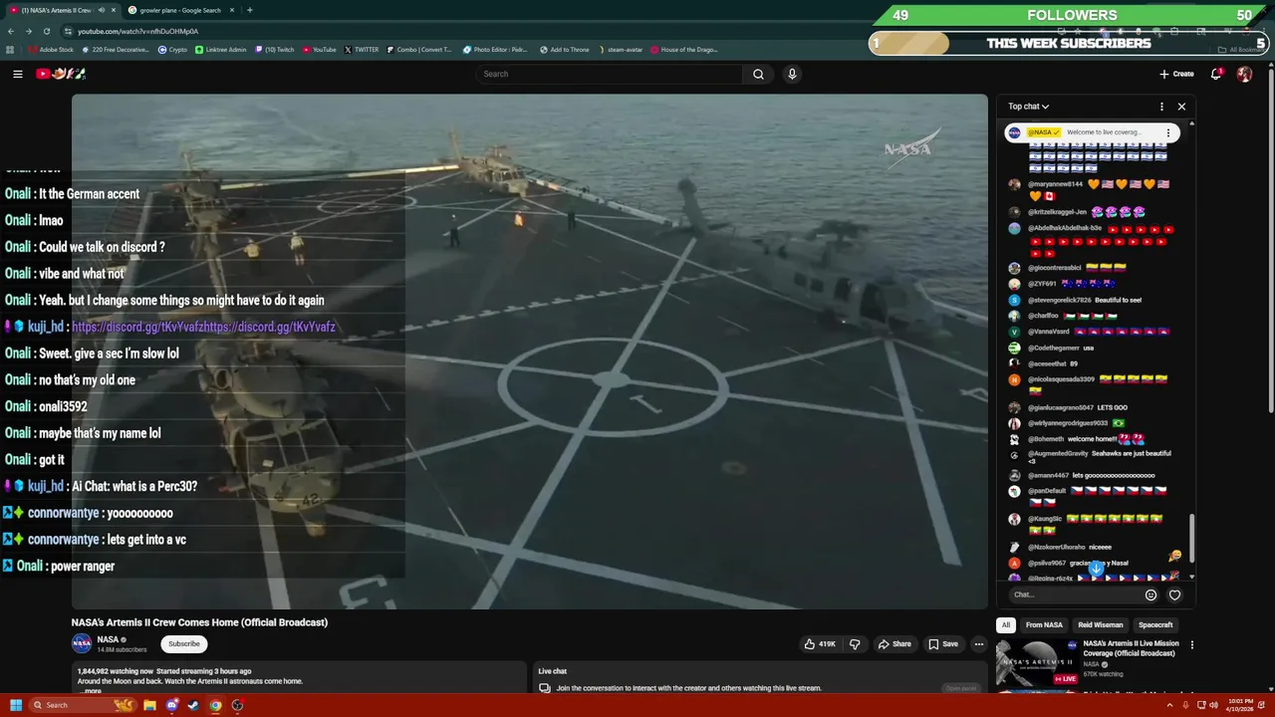This screenshot has height=717, width=1275.
Task: Open the Chrome apps grid in bookmarks bar
Action: (10, 50)
